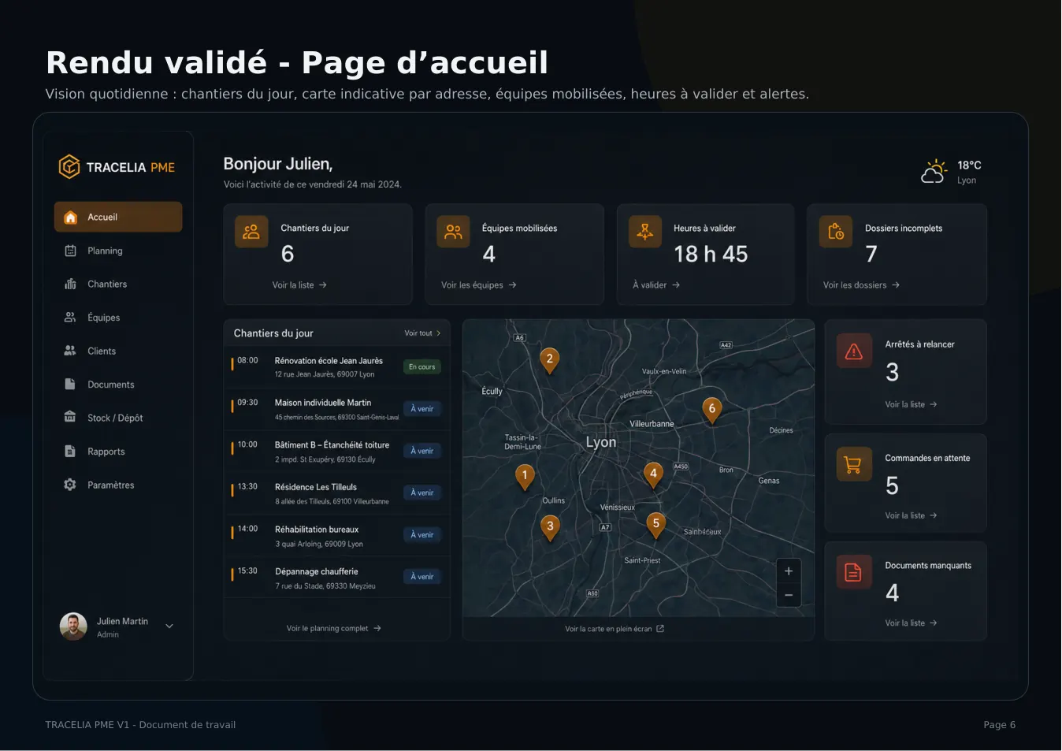
Task: Click the Équipes mobilisées card icon
Action: coord(453,232)
